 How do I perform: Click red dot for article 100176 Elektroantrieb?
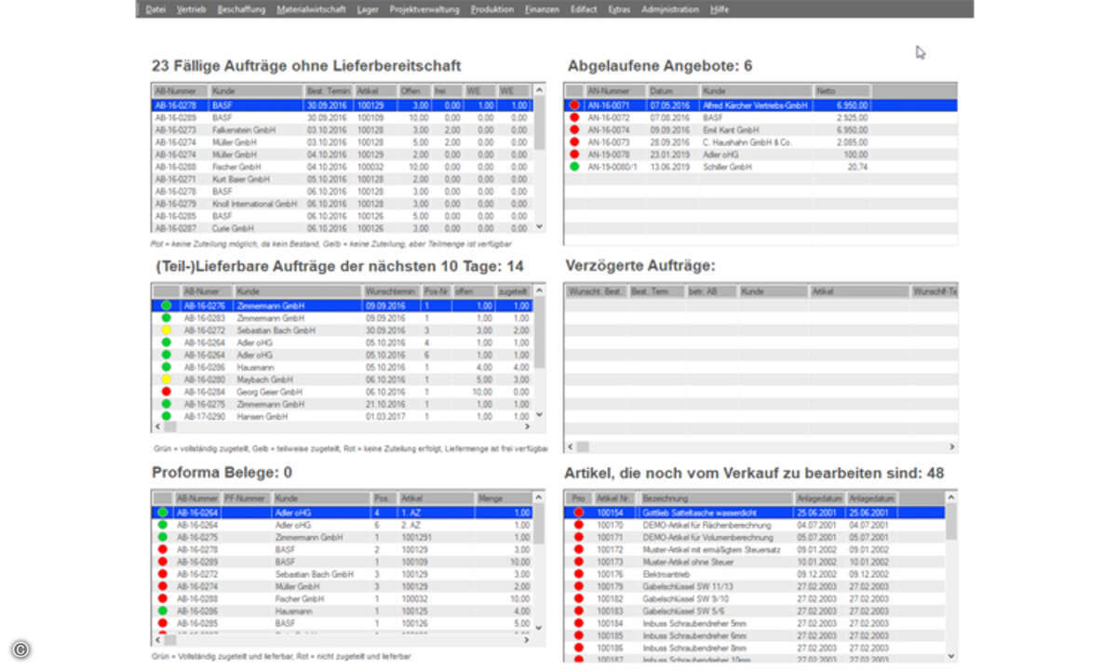[578, 574]
